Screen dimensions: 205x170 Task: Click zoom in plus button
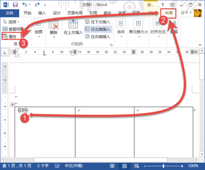(182, 166)
